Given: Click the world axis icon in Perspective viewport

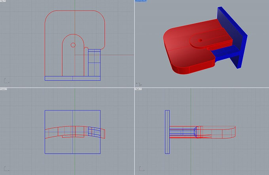Looking at the screenshot, I should (138, 84).
